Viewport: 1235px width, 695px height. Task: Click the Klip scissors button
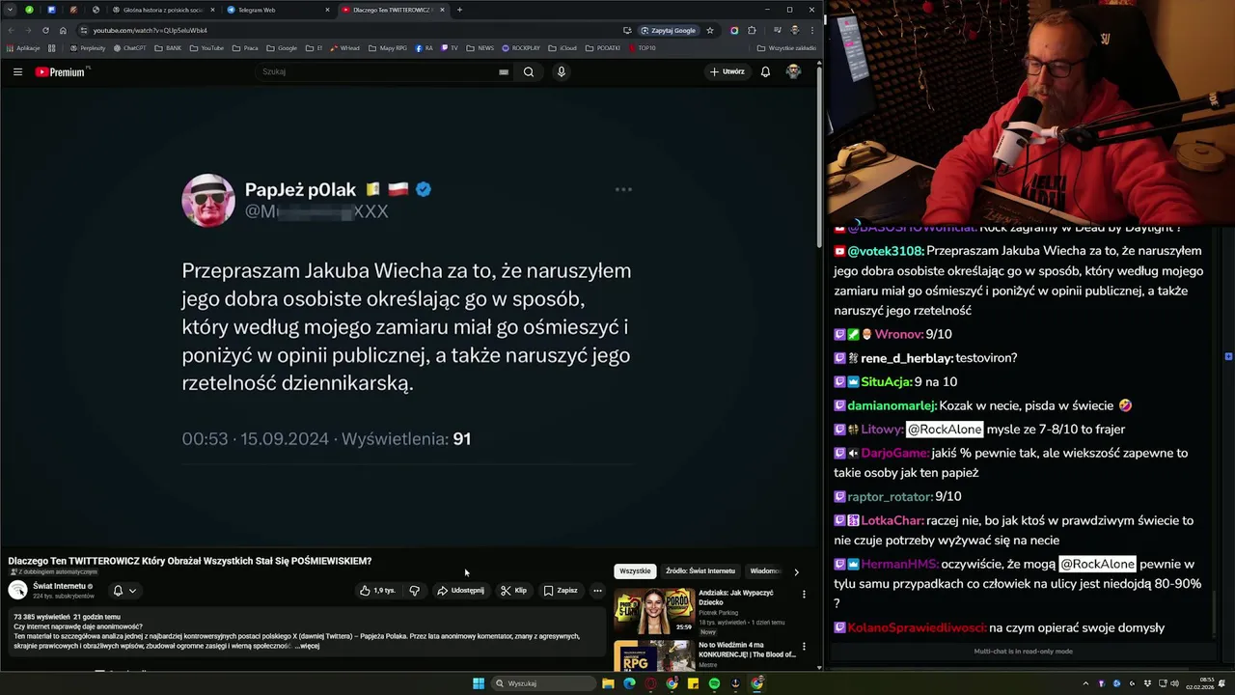point(513,590)
